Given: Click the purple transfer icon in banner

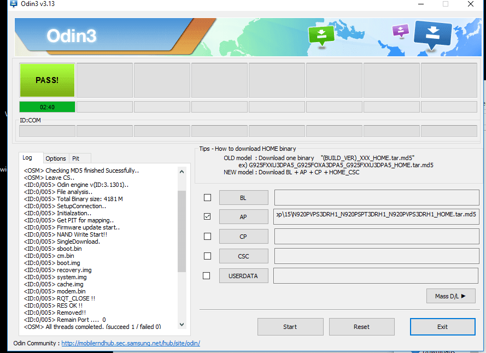Looking at the screenshot, I should point(401,31).
